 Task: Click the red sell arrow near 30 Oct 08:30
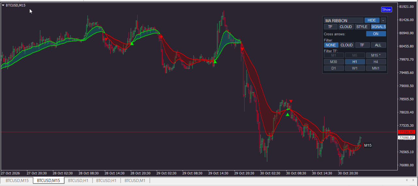[x=291, y=101]
